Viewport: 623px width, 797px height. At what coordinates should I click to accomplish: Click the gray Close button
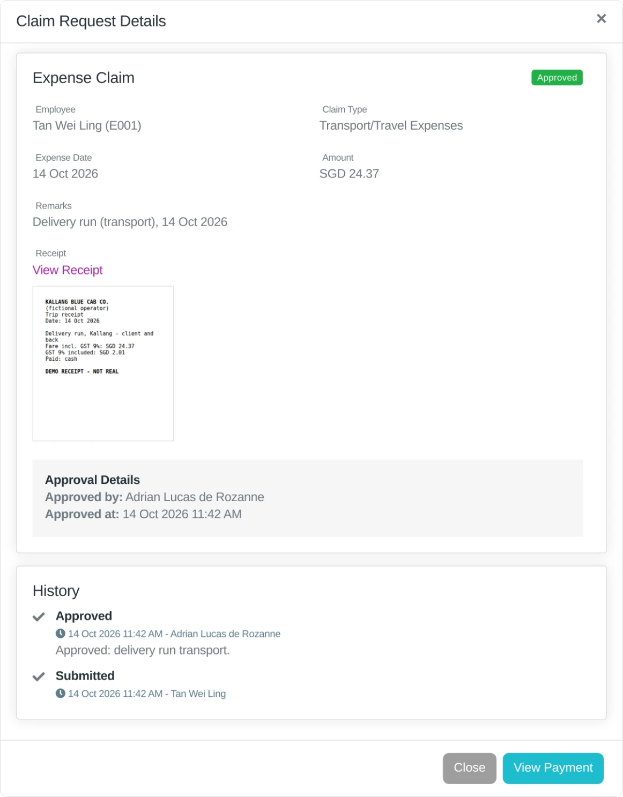pyautogui.click(x=469, y=768)
